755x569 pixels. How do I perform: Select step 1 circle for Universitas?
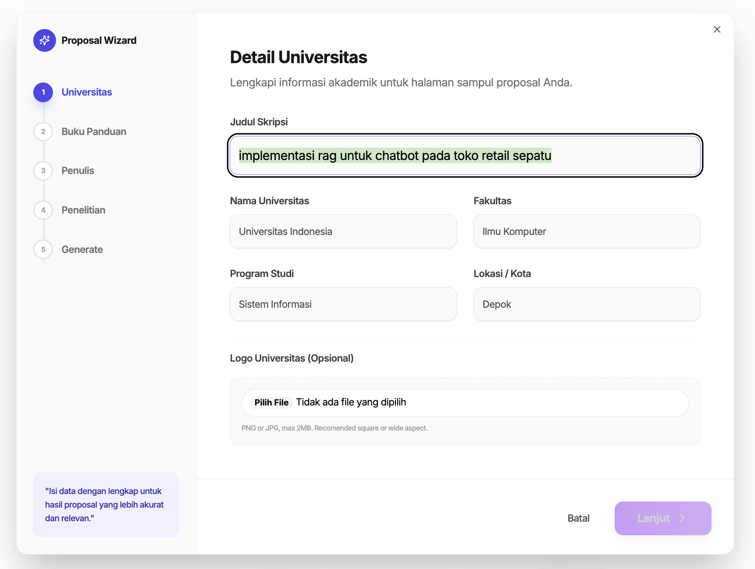(x=43, y=92)
